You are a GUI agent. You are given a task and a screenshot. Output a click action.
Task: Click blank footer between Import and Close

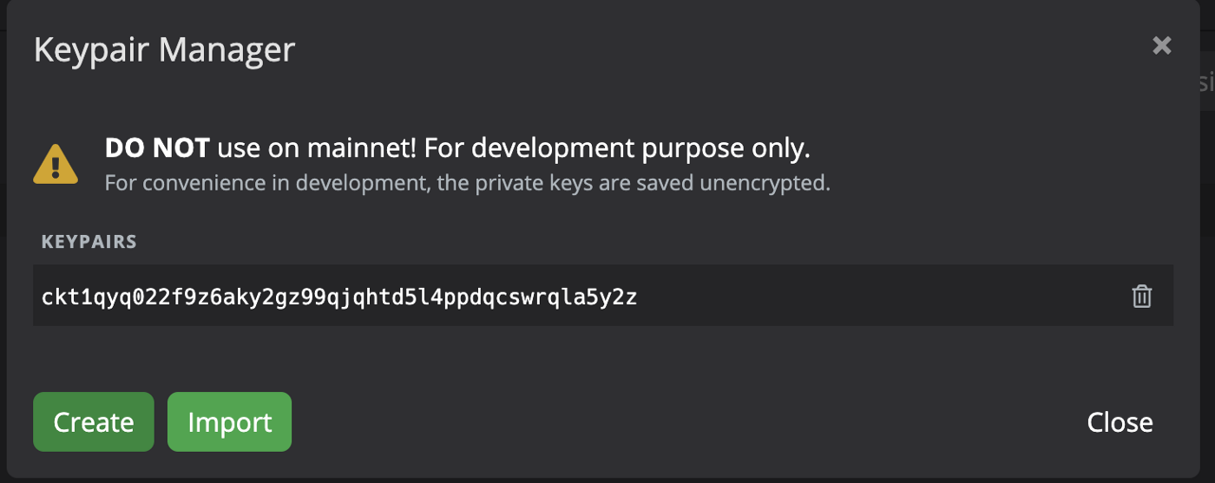pyautogui.click(x=686, y=422)
